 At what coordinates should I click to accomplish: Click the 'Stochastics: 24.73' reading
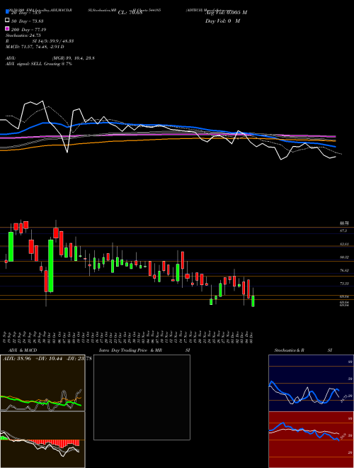coord(23,35)
